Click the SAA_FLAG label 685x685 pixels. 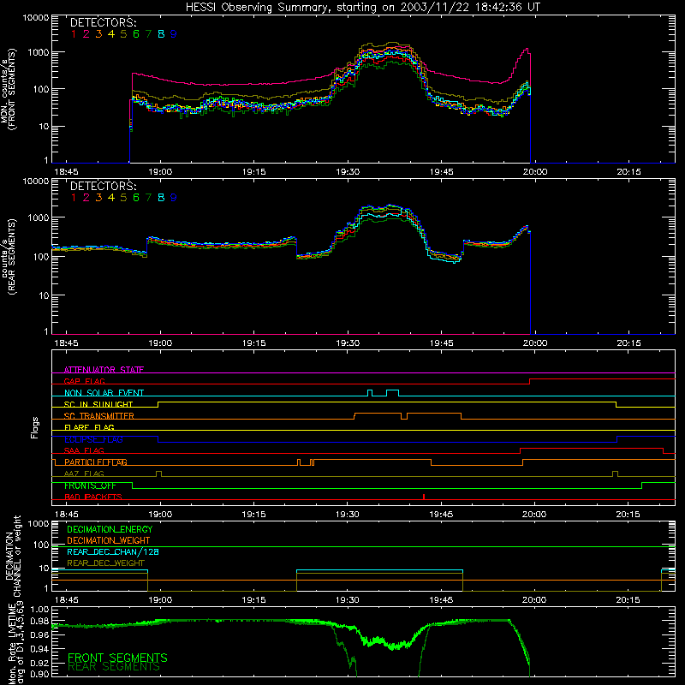[84, 450]
